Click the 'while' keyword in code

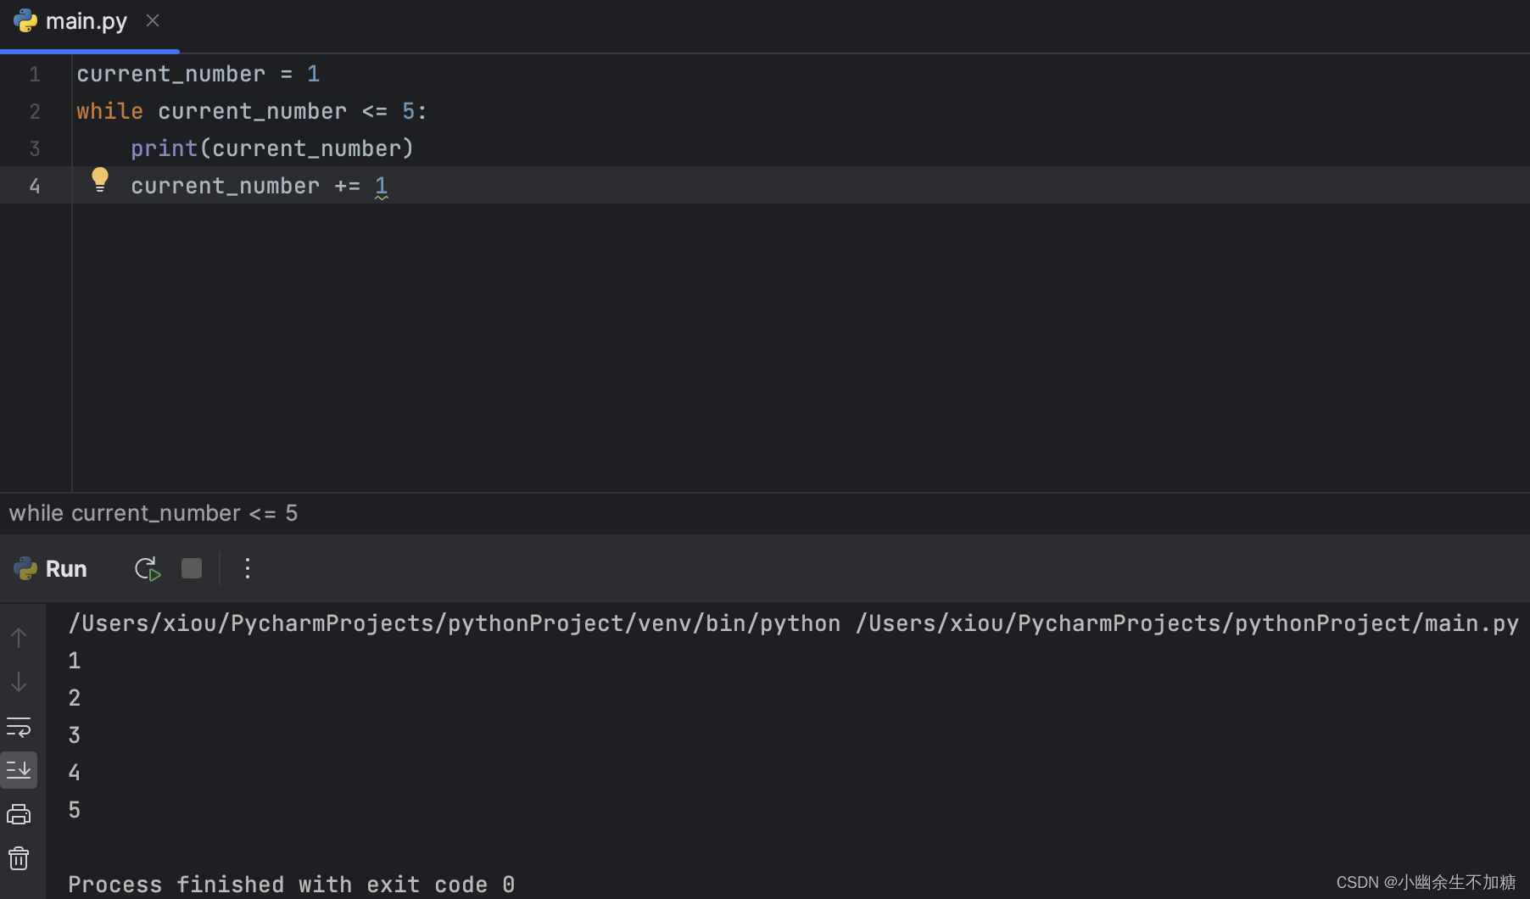(110, 111)
